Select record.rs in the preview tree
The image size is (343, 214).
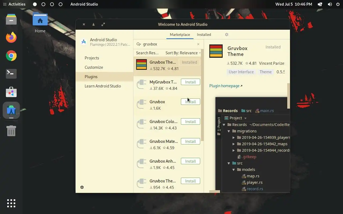point(255,189)
